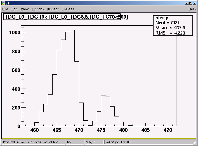This screenshot has width=198, height=146.
Task: Click y-axis label 400
Action: [x=16, y=89]
